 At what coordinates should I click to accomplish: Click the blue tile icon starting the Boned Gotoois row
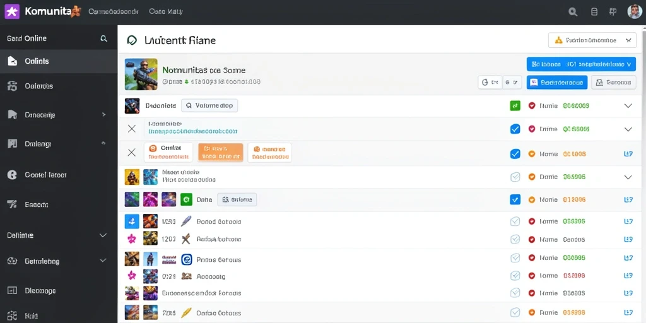[132, 221]
